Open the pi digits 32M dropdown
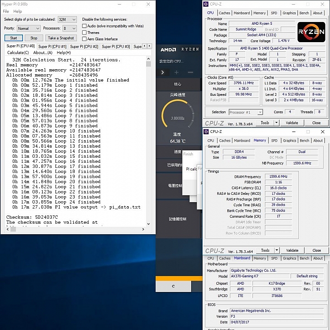Image resolution: width=330 pixels, height=330 pixels. 67,20
